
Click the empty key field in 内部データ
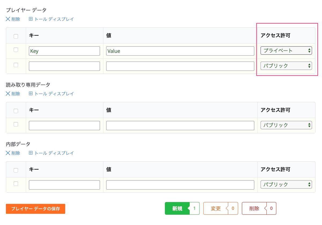click(x=64, y=184)
